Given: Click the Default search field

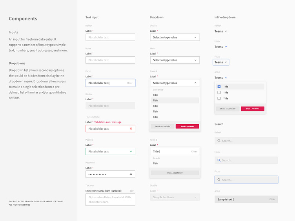Looking at the screenshot, I should coord(246,141).
